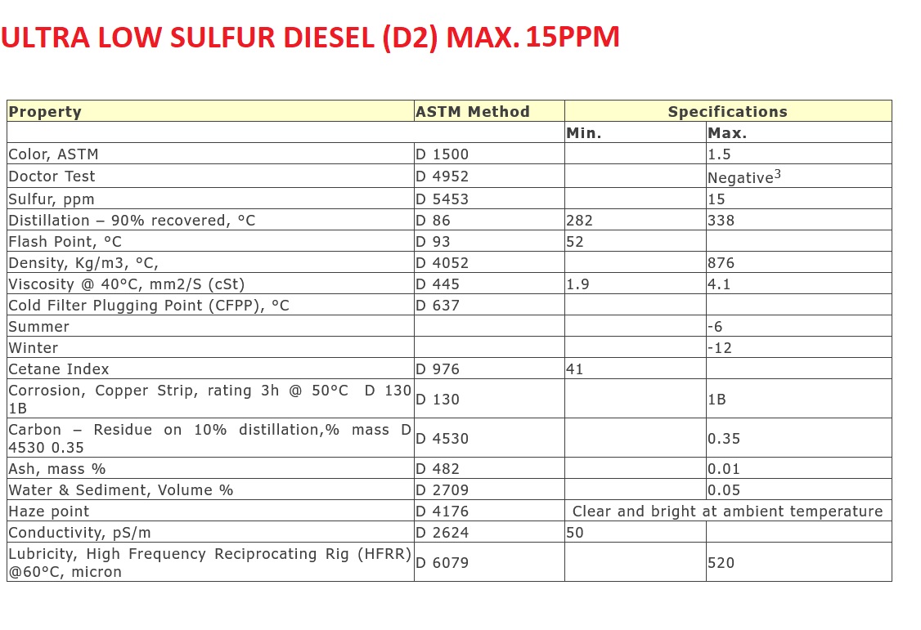Select the Conductivity minimum value 50
Image resolution: width=921 pixels, height=630 pixels.
click(575, 533)
